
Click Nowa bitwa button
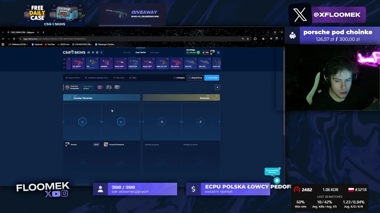coord(212,78)
